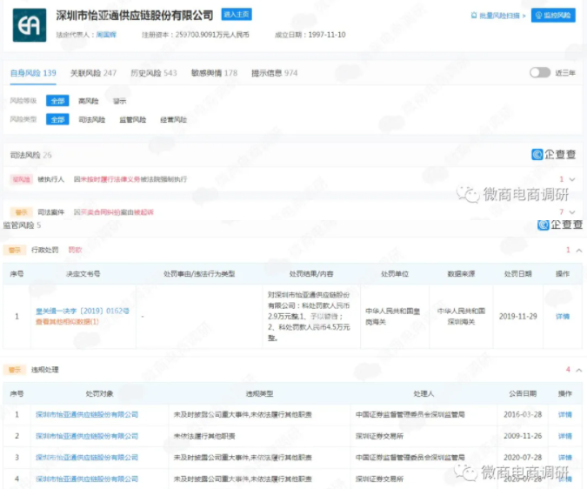Click the 违规类型 column header

tap(259, 393)
